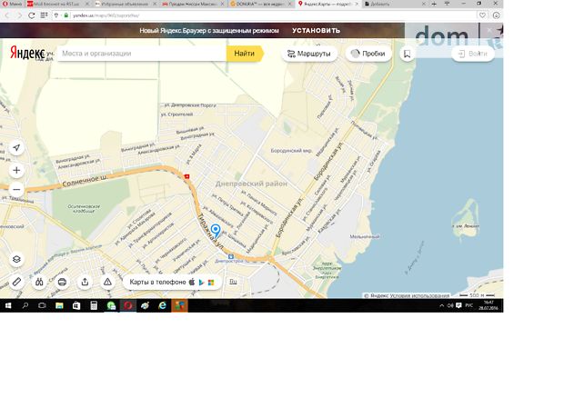The height and width of the screenshot is (418, 564).
Task: Click the red marker on Солнечное шоссе
Action: 186,176
